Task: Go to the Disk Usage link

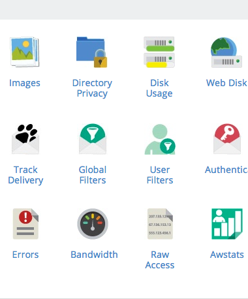Action: coord(159,88)
